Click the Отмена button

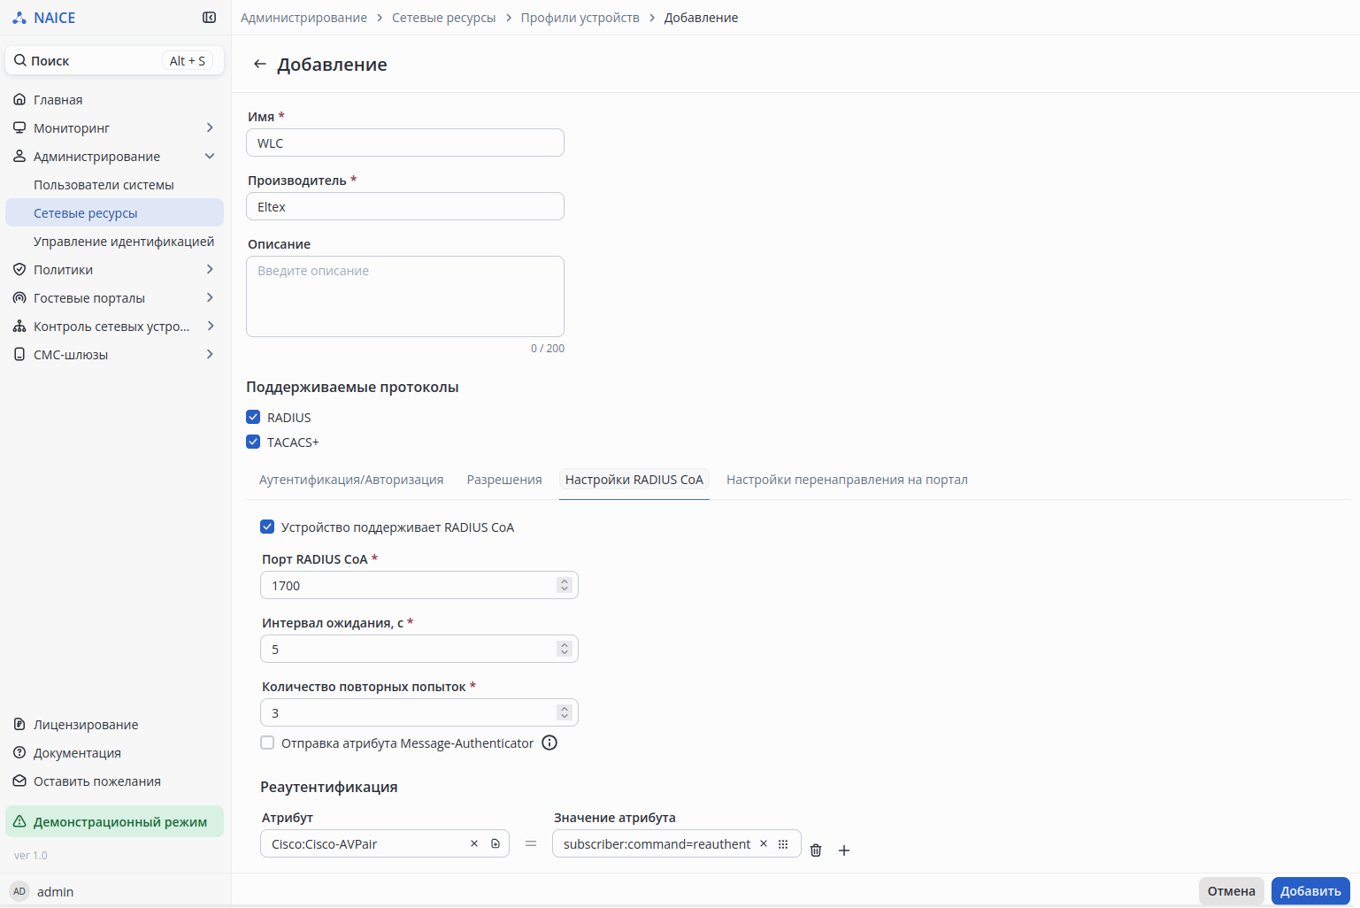[x=1231, y=891]
